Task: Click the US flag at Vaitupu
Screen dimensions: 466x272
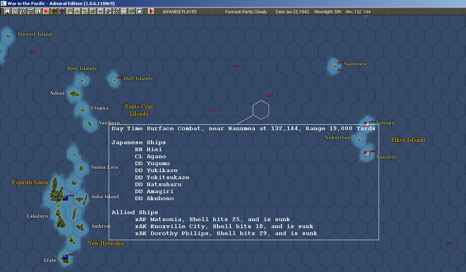Action: (x=367, y=124)
